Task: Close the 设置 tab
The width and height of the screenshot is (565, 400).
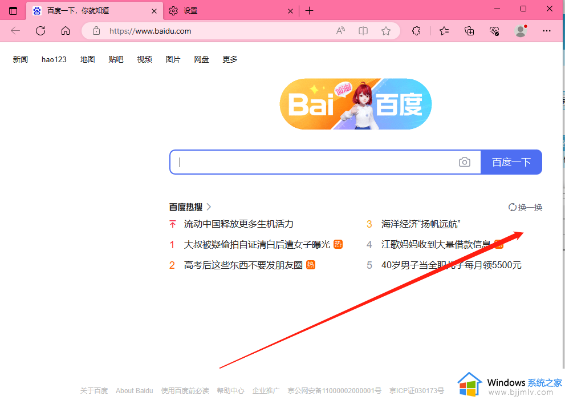Action: [290, 11]
